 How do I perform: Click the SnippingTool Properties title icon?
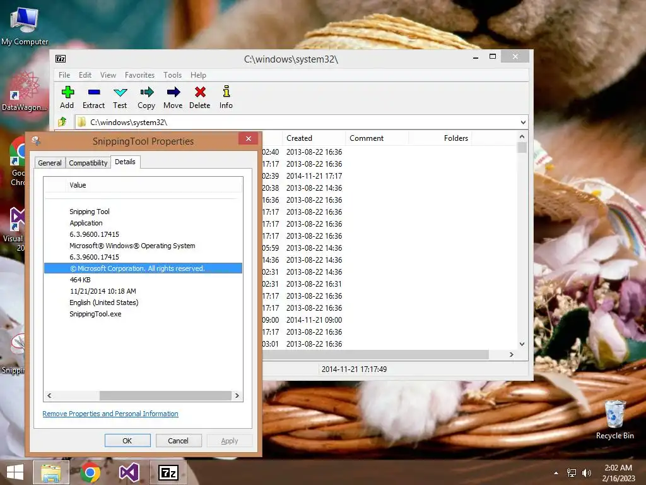click(x=36, y=141)
